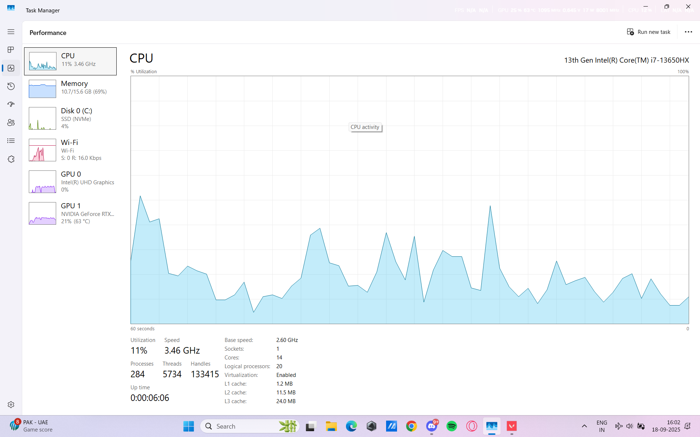Open the Details page icon
This screenshot has height=437, width=700.
pos(11,141)
